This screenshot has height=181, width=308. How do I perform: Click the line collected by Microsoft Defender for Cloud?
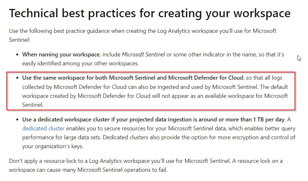pos(155,87)
